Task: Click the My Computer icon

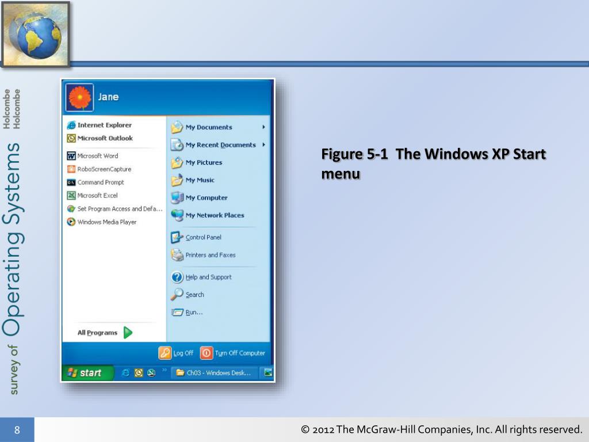Action: [x=177, y=198]
